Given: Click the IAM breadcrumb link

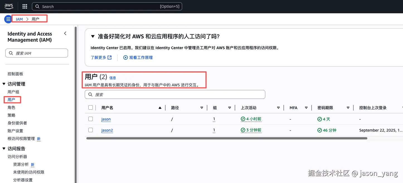Looking at the screenshot, I should pos(19,19).
